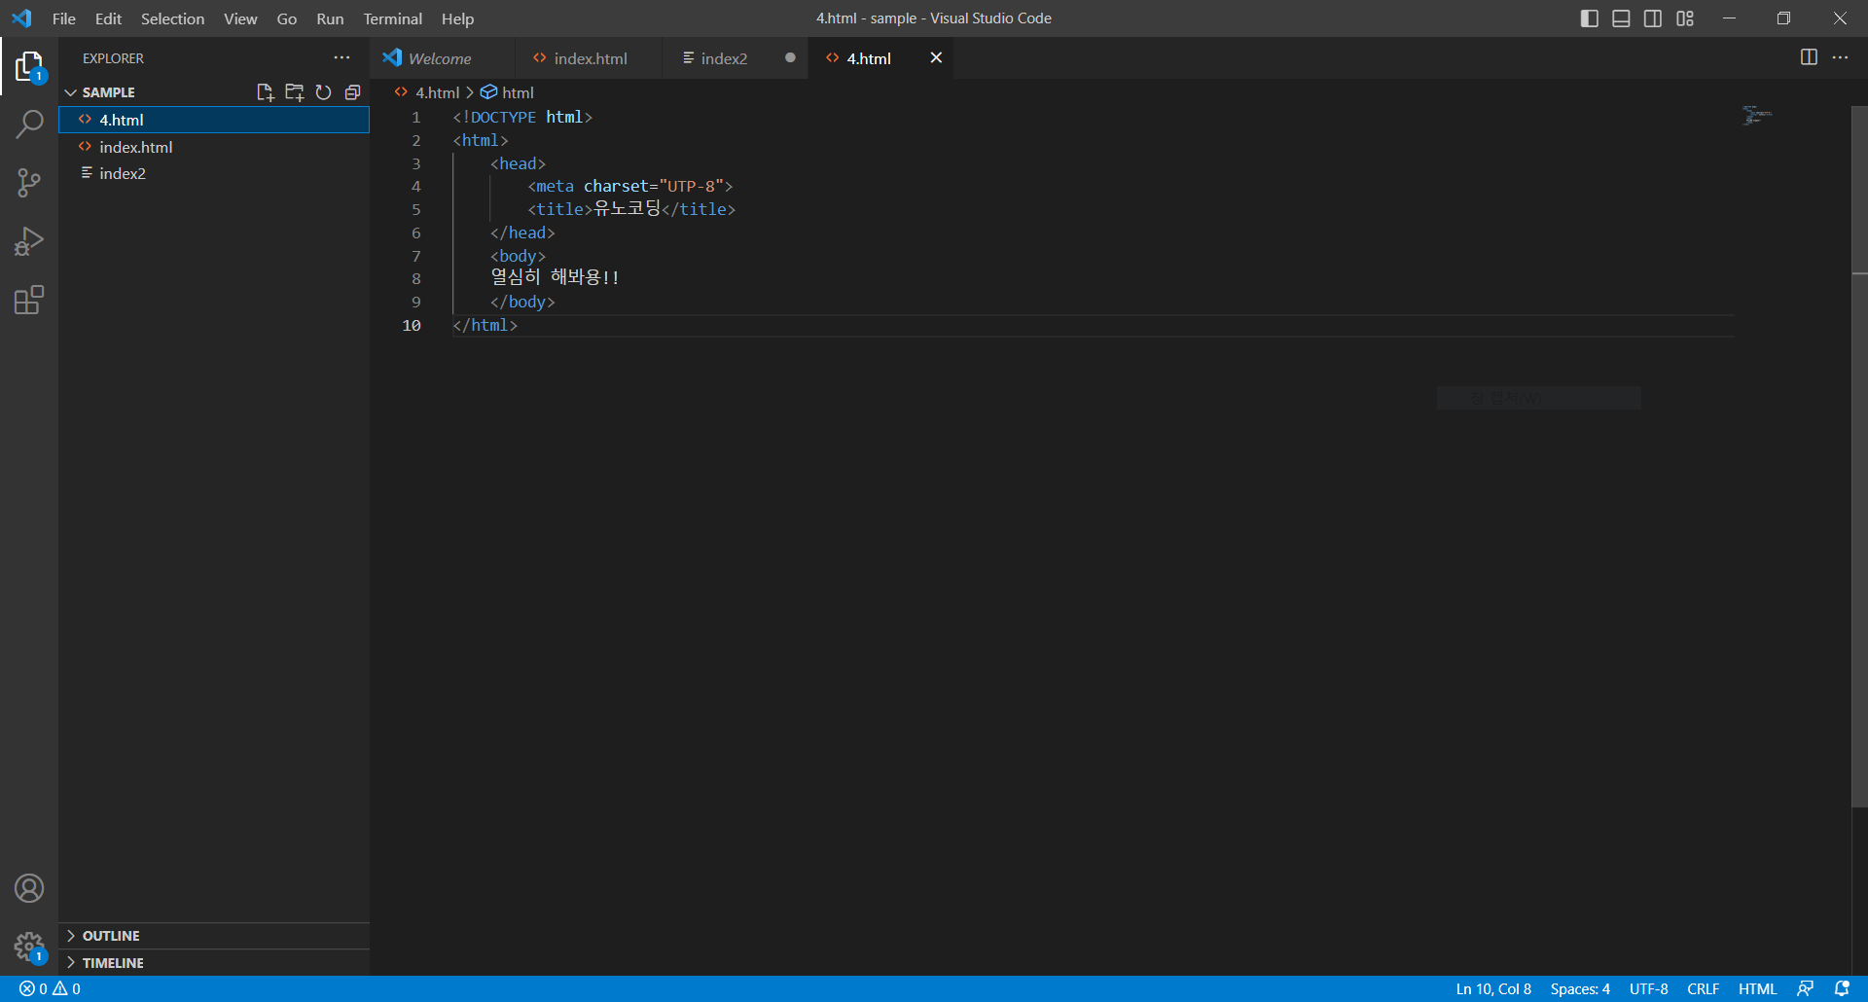Place cursor at closing </html> tag
The width and height of the screenshot is (1868, 1002).
click(x=485, y=325)
